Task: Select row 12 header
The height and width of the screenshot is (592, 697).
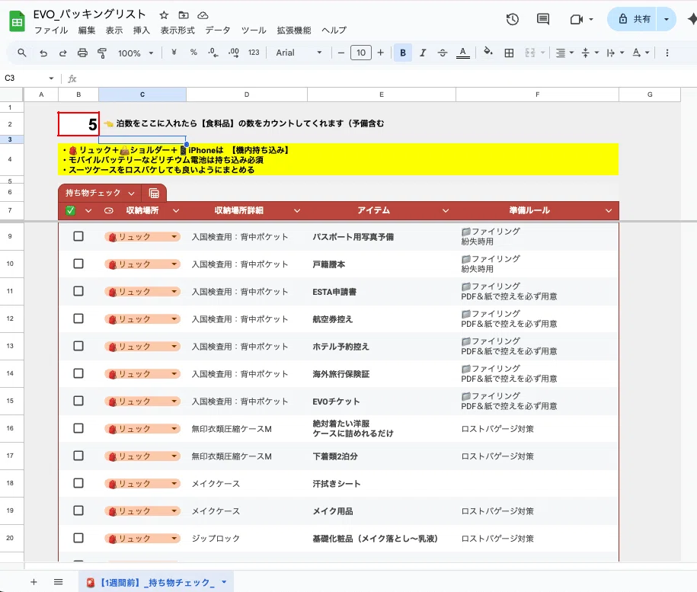Action: pos(10,318)
